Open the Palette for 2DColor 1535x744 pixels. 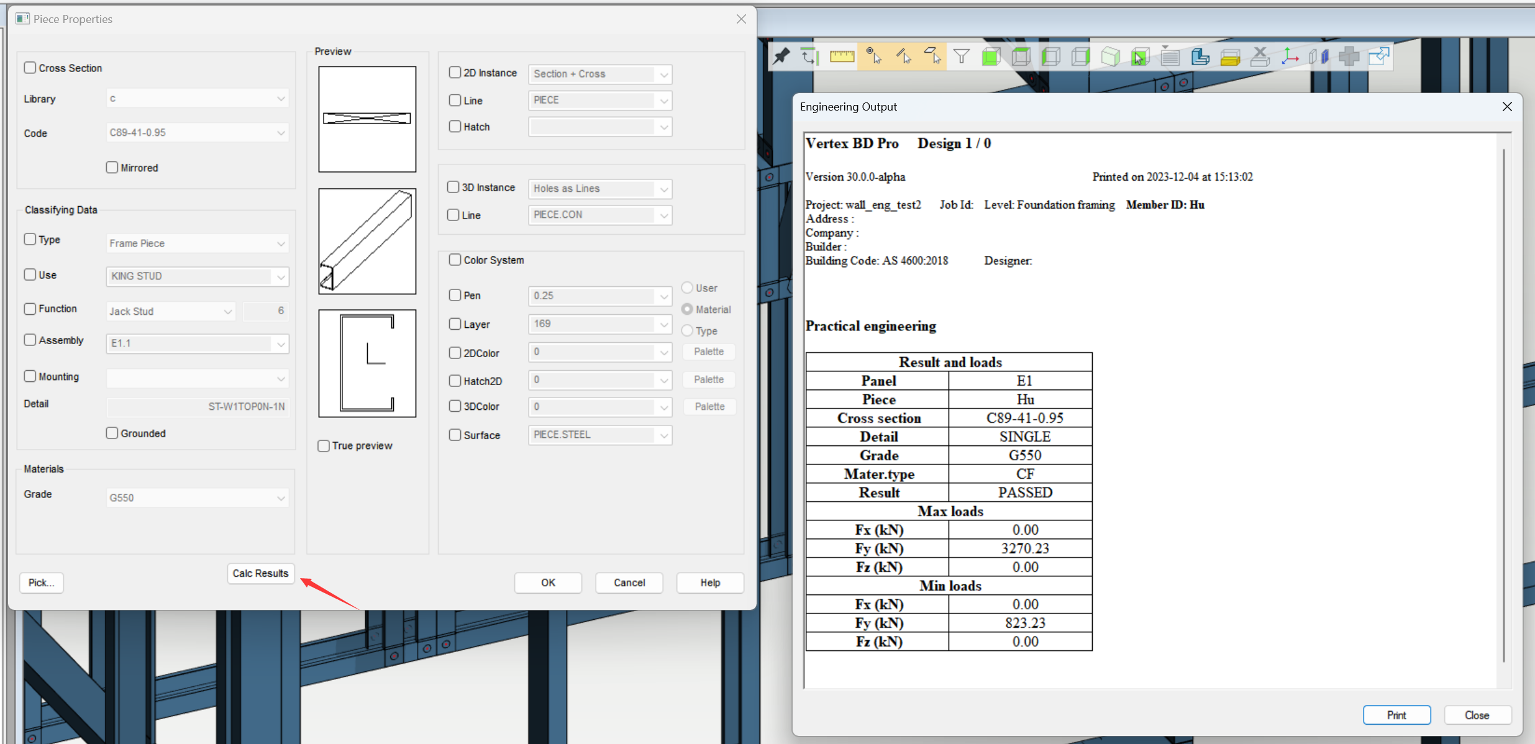pyautogui.click(x=709, y=352)
